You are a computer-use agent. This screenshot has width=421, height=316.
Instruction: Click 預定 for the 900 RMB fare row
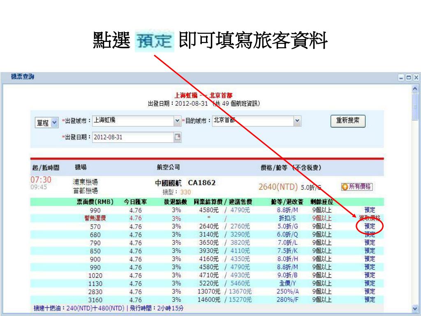tap(370, 259)
